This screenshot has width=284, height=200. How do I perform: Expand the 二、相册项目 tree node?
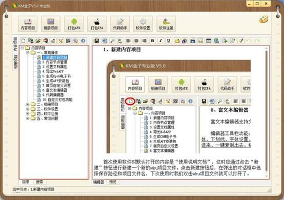27,104
